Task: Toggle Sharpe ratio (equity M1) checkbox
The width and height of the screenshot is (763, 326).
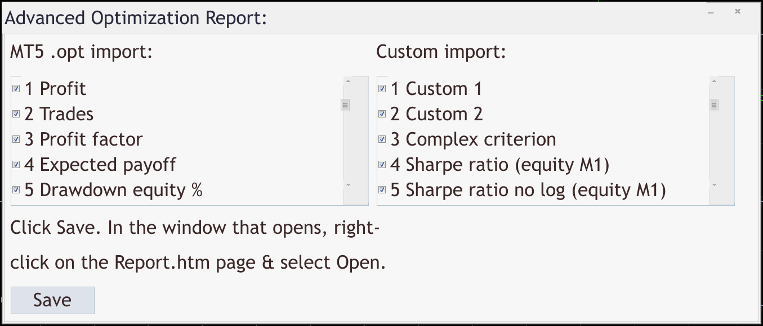Action: coord(382,165)
